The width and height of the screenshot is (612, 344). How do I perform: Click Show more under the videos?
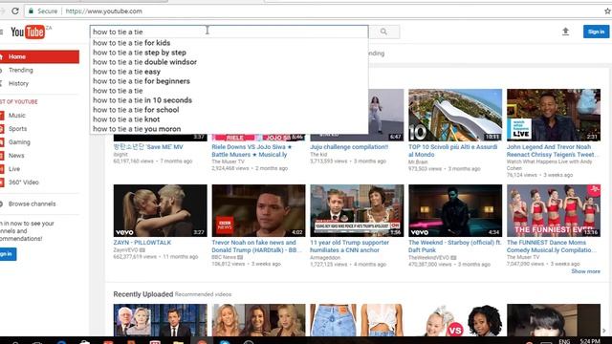point(585,271)
